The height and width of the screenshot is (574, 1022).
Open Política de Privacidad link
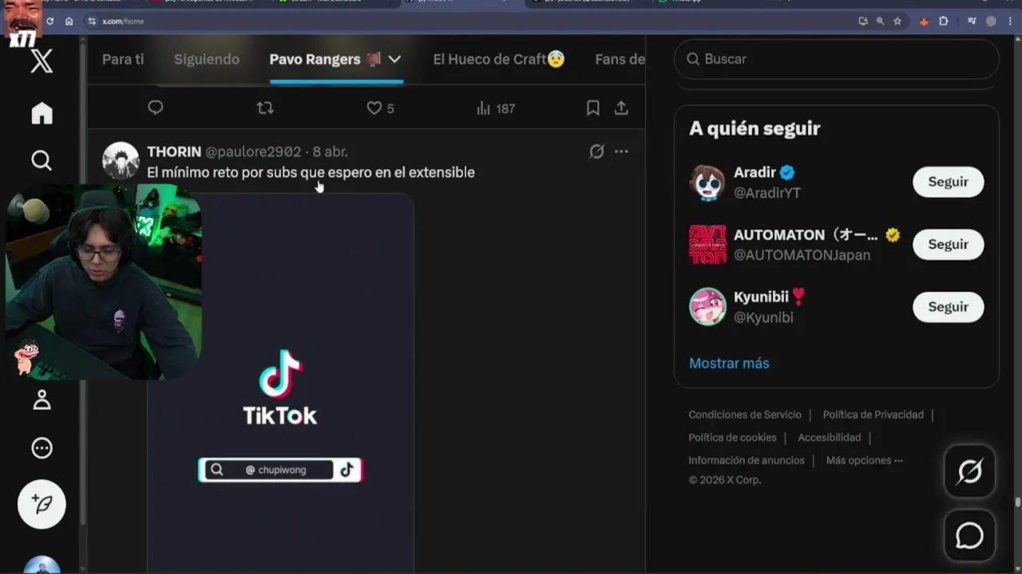[x=873, y=415]
